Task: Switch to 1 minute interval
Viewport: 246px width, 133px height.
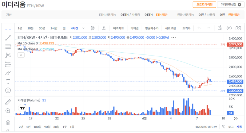Action: point(20,28)
